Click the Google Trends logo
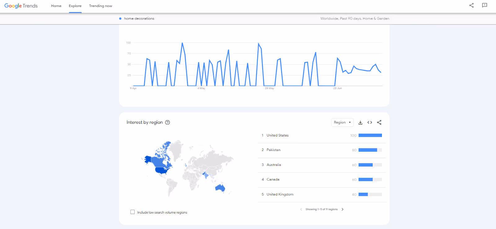This screenshot has height=229, width=496. pyautogui.click(x=21, y=6)
